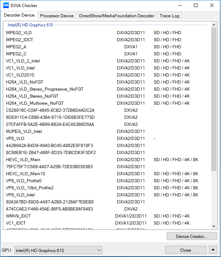This screenshot has width=221, height=257.
Task: Switch to the Processor Device tab
Action: coord(57,16)
